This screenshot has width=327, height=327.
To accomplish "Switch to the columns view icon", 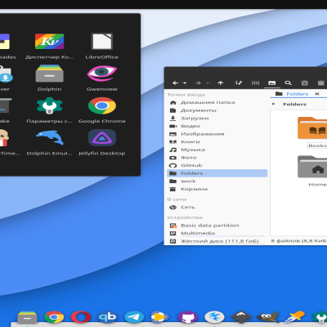I will [255, 83].
